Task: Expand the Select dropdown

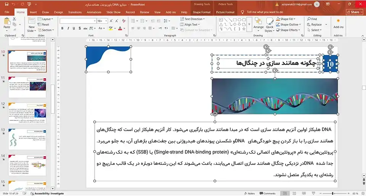Action: point(315,30)
